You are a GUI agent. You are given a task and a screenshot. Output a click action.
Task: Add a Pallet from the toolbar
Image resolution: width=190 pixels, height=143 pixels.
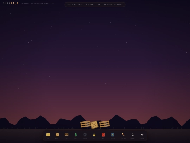pyautogui.click(x=66, y=136)
